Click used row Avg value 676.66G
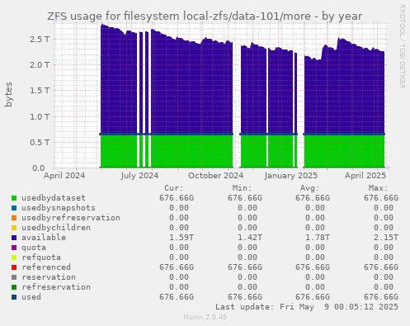The width and height of the screenshot is (410, 326). click(x=313, y=297)
